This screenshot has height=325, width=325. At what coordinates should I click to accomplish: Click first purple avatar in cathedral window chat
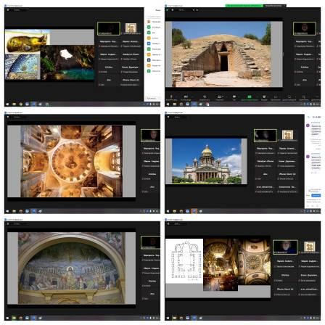tap(308, 126)
